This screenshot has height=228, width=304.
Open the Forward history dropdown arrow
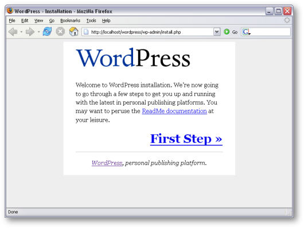39,32
